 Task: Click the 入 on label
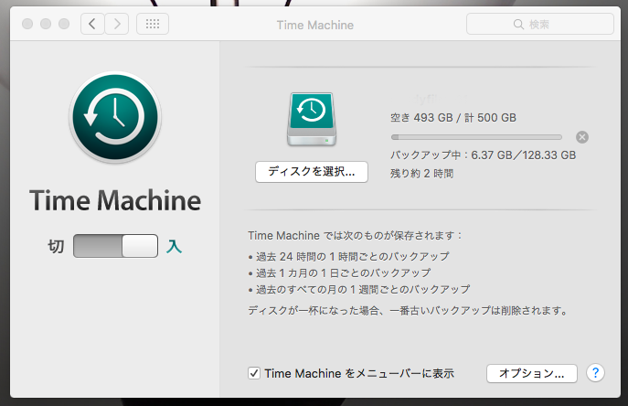(175, 247)
